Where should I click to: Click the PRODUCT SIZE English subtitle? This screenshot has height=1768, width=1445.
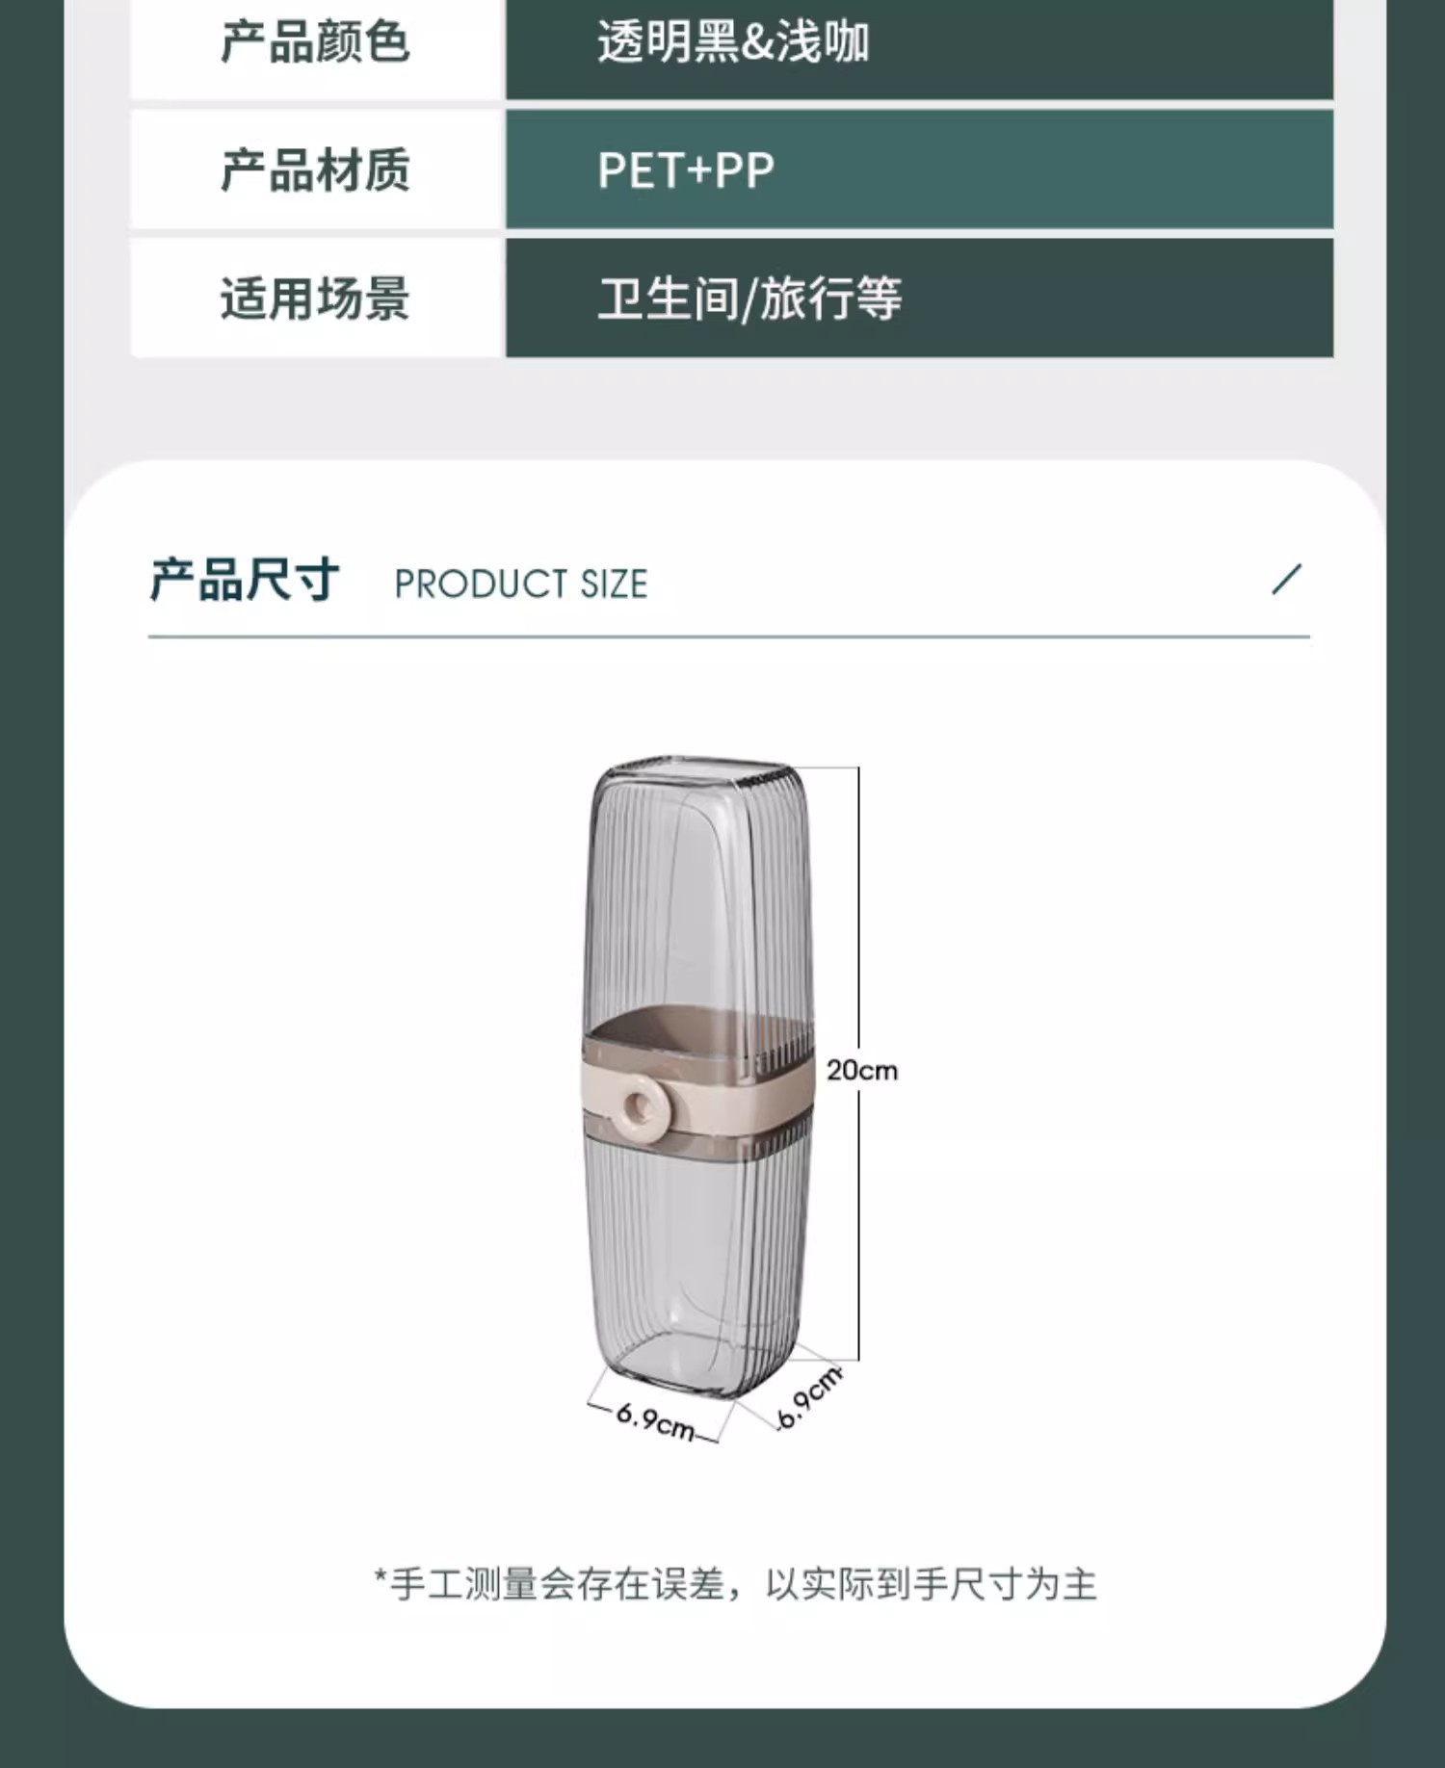coord(521,584)
